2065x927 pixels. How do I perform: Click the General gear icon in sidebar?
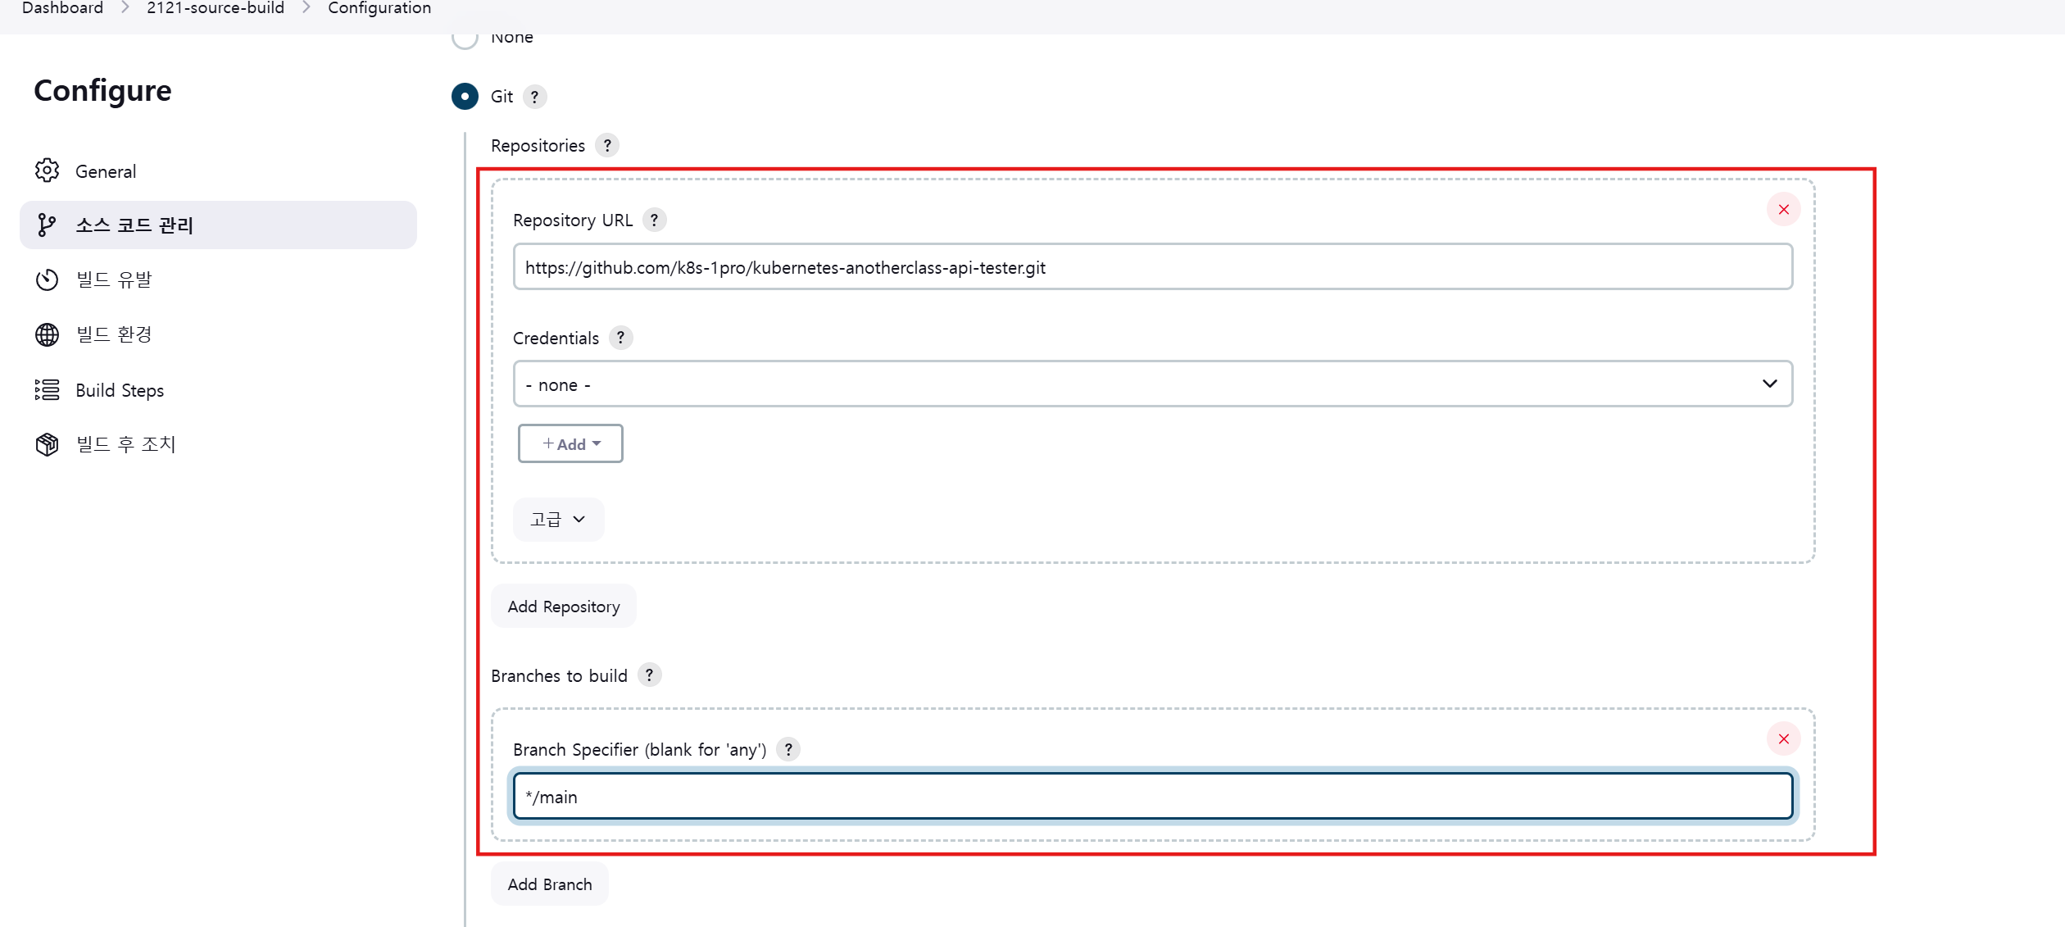coord(47,170)
